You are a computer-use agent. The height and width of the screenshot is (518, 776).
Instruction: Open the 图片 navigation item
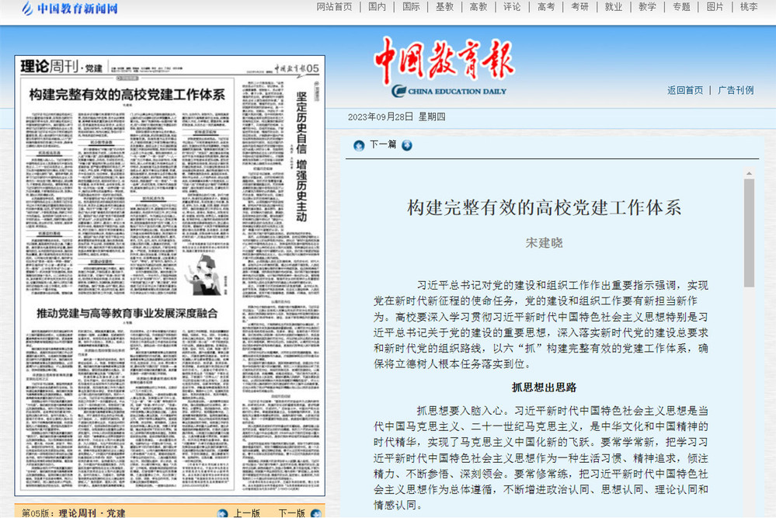click(x=715, y=7)
